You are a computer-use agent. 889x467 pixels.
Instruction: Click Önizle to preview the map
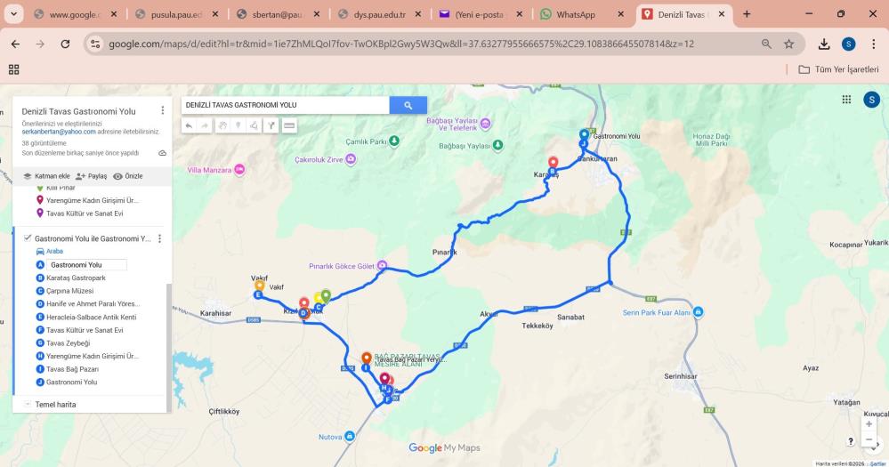click(x=128, y=176)
